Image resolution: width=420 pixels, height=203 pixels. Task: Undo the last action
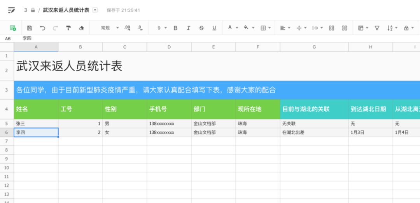click(x=43, y=28)
